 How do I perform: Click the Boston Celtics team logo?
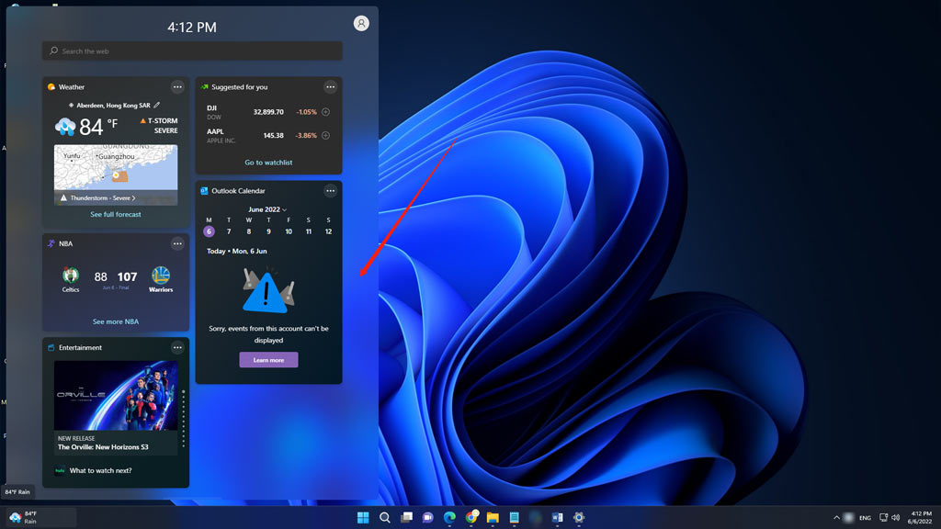coord(71,276)
